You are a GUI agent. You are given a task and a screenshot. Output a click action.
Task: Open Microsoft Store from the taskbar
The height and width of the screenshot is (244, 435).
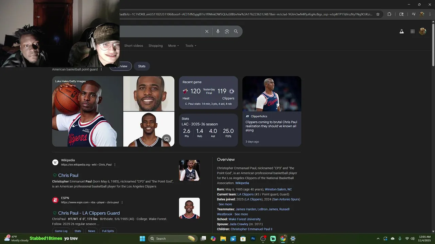[243, 239]
